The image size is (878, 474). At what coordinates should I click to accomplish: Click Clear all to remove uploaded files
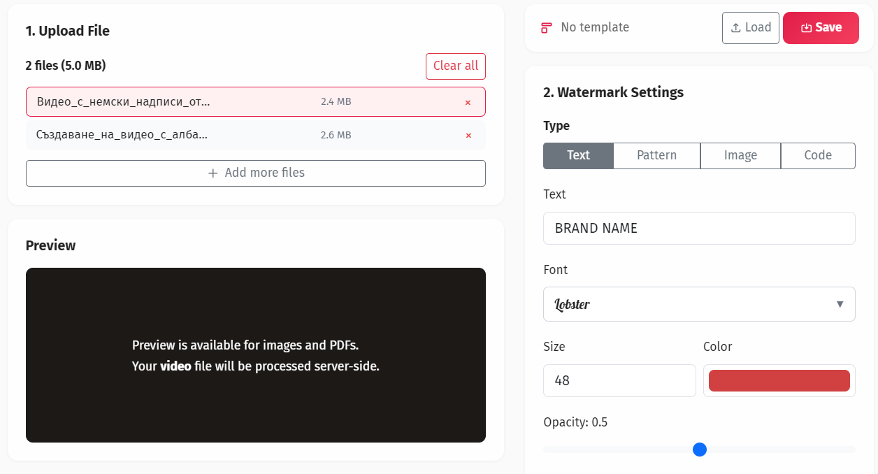click(x=456, y=66)
